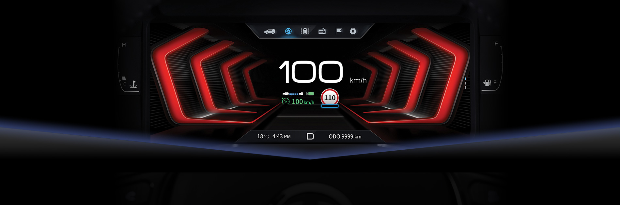
Task: Click the 18 °C outside temperature
Action: pyautogui.click(x=263, y=137)
